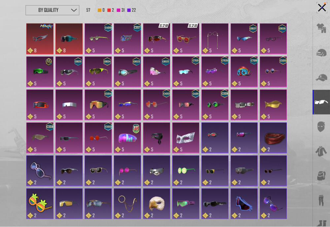
Task: Close the inventory with the X button
Action: [x=322, y=8]
